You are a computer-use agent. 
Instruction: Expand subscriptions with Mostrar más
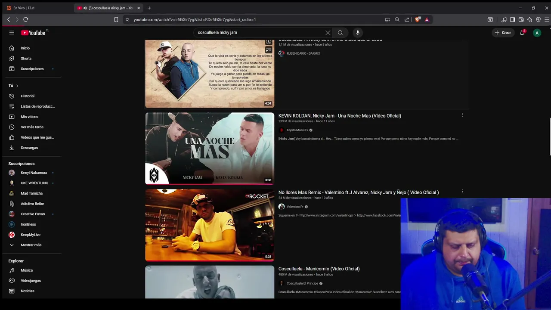pyautogui.click(x=31, y=245)
